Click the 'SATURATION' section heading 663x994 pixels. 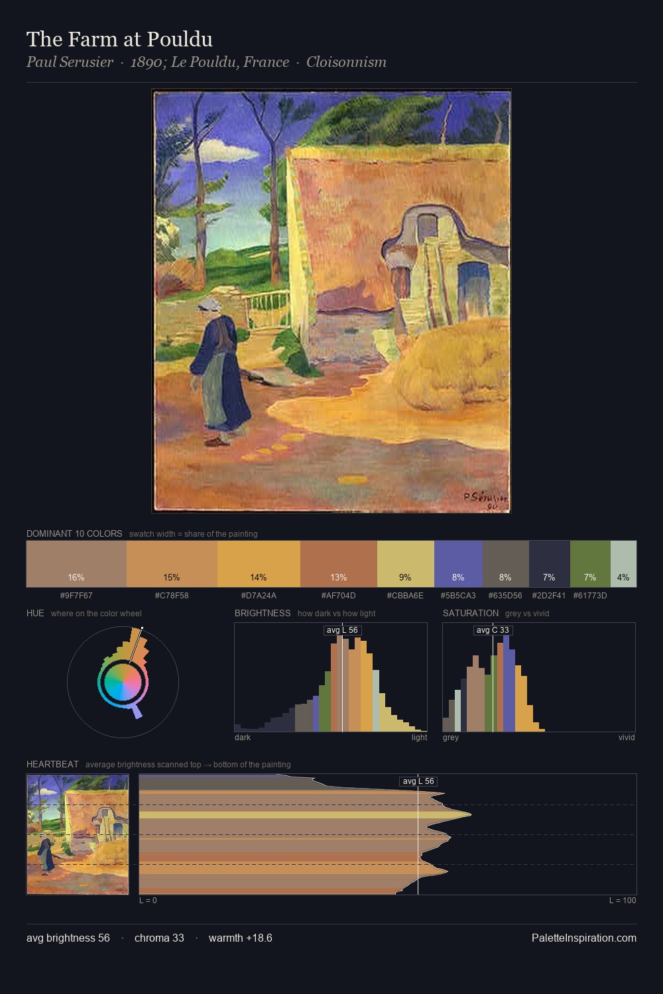[x=471, y=614]
